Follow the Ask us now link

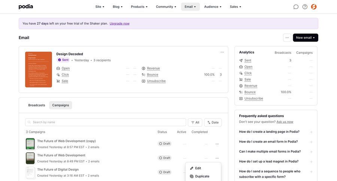285,122
